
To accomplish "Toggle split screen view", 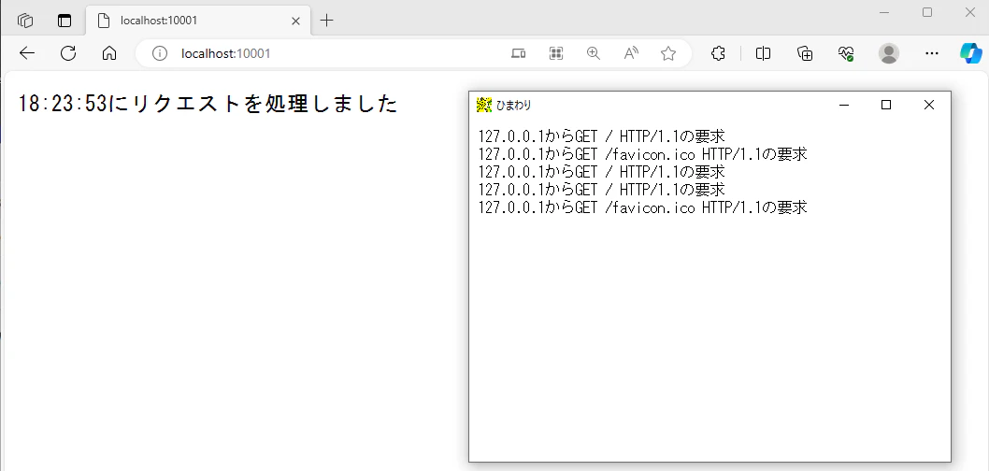I will (x=763, y=53).
